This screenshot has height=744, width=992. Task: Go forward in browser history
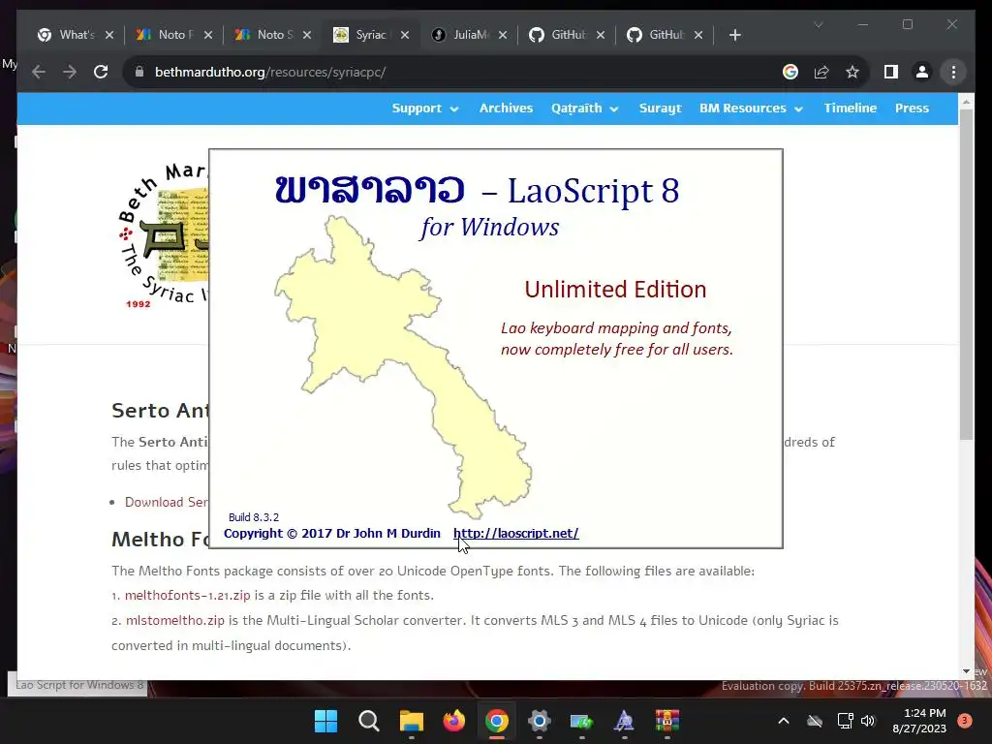click(x=70, y=72)
